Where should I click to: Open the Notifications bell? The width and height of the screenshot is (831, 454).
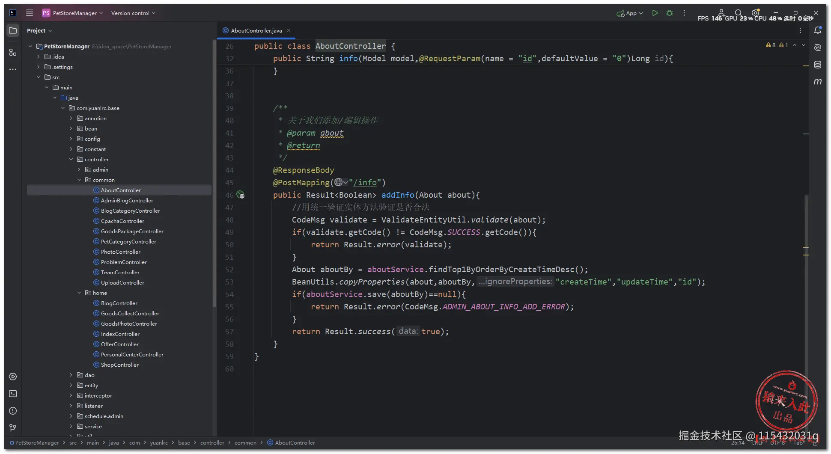818,30
